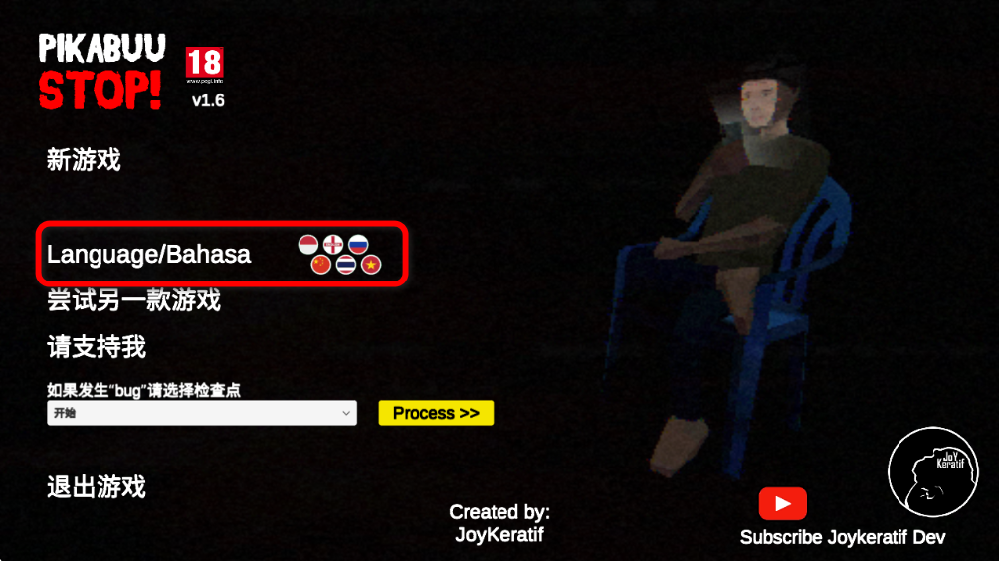
Task: Quit using the 退出游戏 option
Action: point(97,487)
